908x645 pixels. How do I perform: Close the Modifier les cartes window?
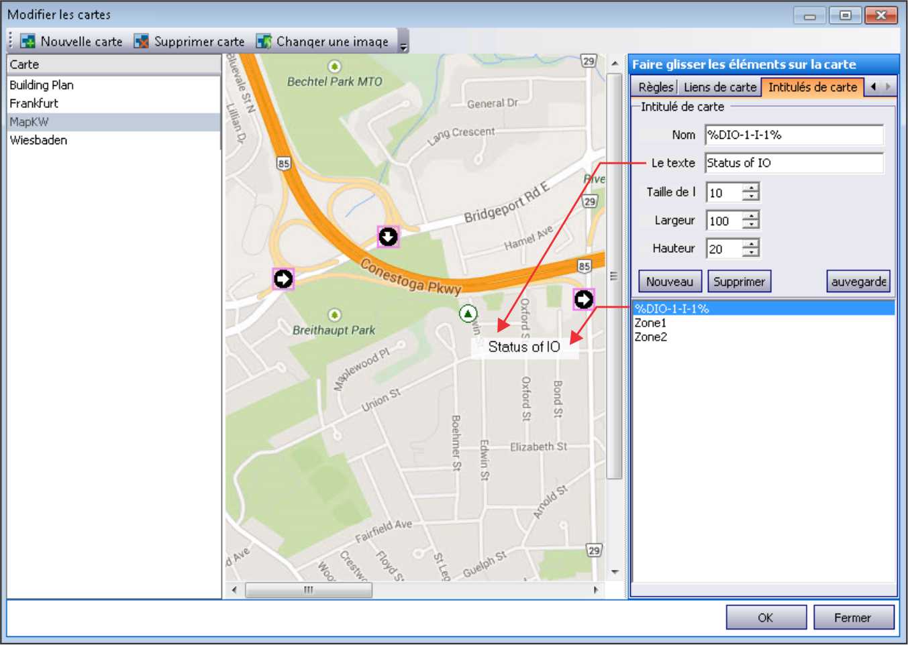[881, 15]
